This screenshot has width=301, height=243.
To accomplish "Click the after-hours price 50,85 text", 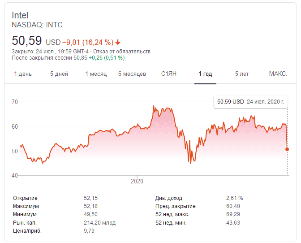I will [x=81, y=58].
